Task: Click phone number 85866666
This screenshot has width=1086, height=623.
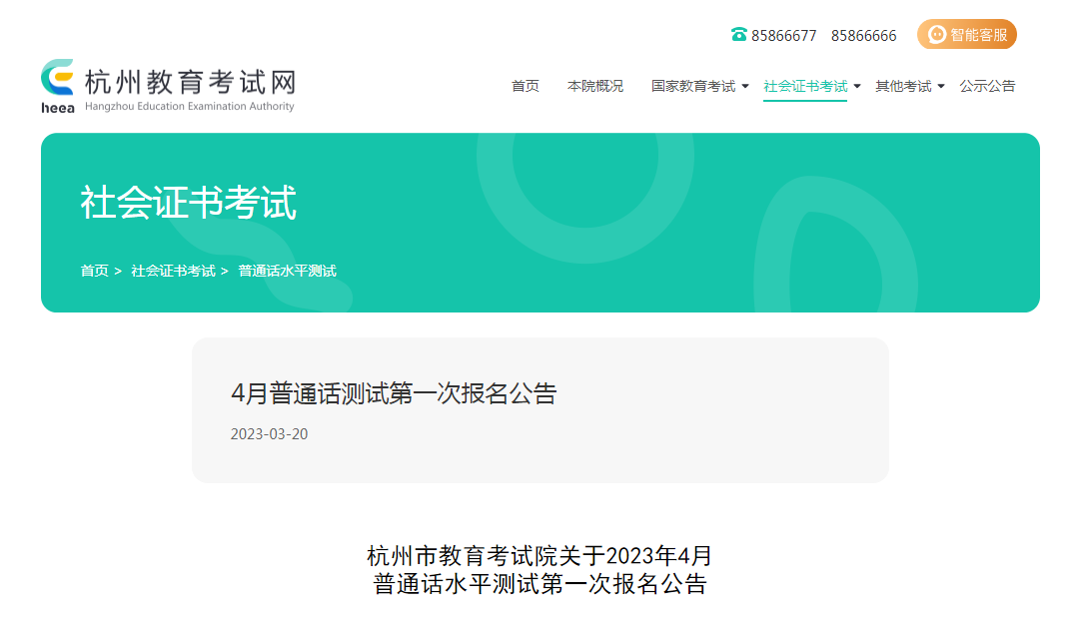Action: (x=863, y=35)
